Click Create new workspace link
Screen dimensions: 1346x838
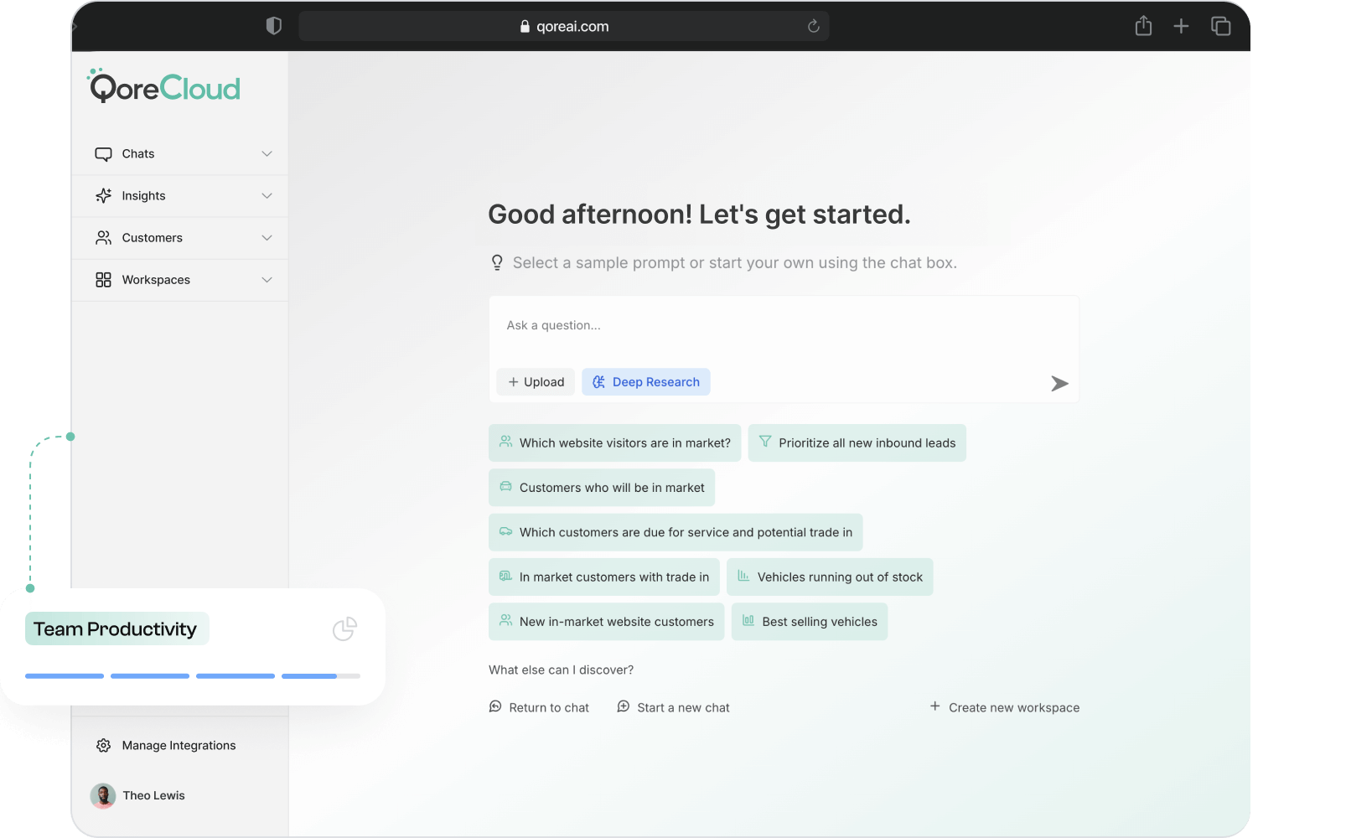[1004, 707]
